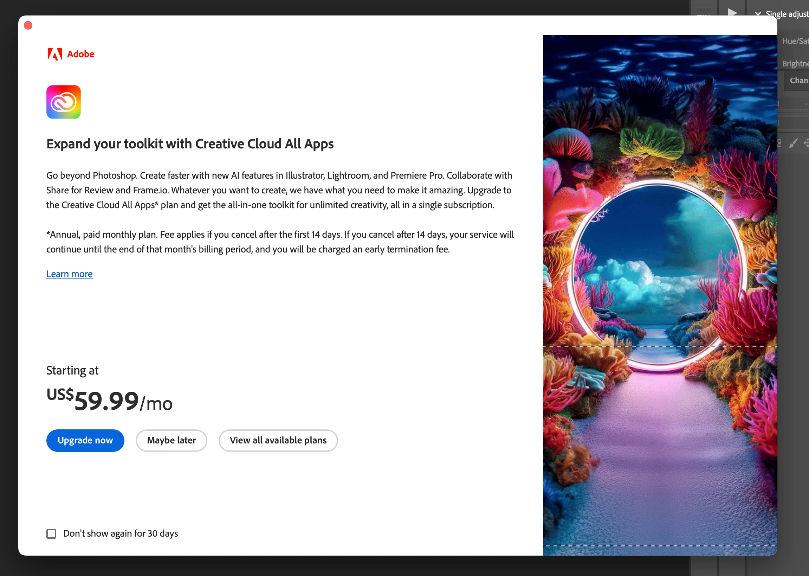The image size is (809, 576).
Task: Click the lock position move icon
Action: pos(806,143)
